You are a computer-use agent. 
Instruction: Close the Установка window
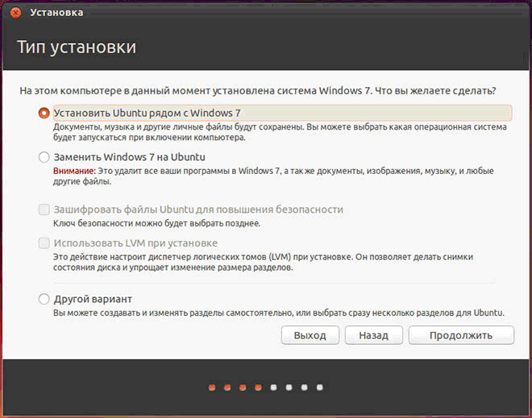click(x=15, y=13)
